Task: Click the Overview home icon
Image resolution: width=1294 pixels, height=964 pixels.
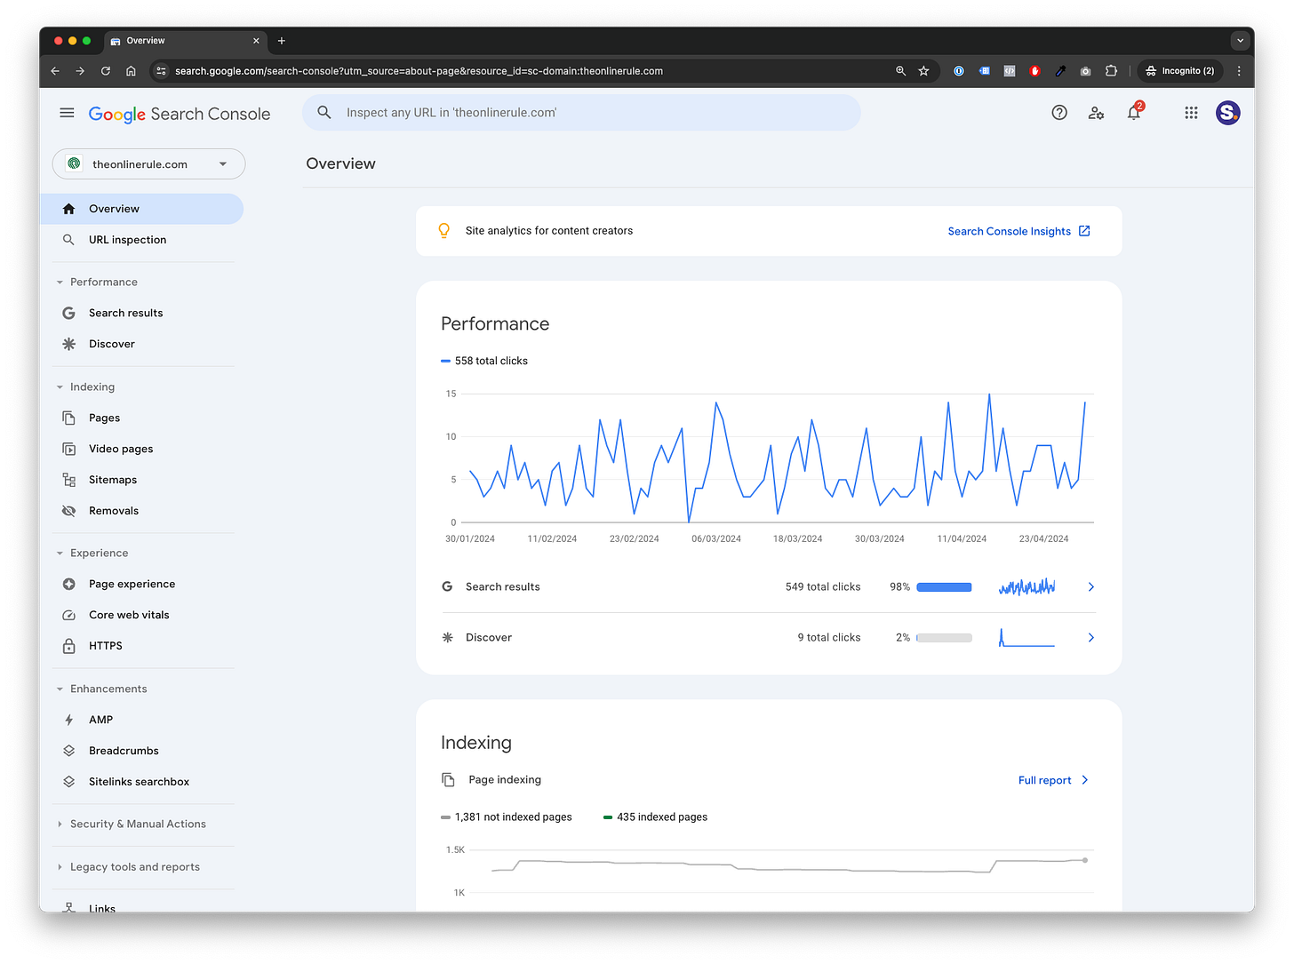Action: tap(68, 209)
